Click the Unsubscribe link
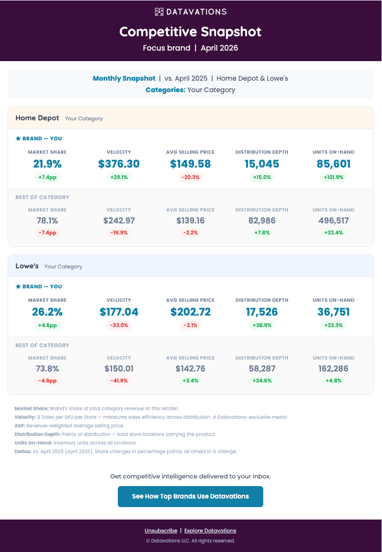 coord(161,531)
